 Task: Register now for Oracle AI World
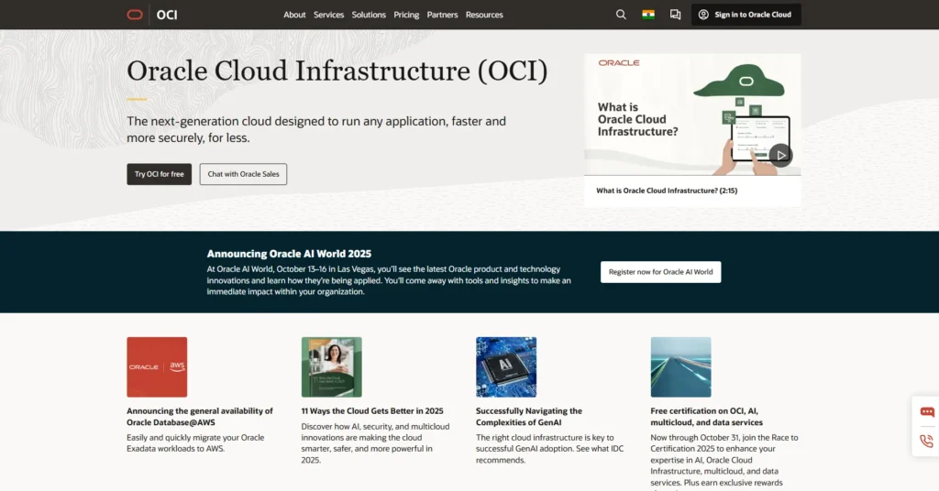tap(660, 272)
